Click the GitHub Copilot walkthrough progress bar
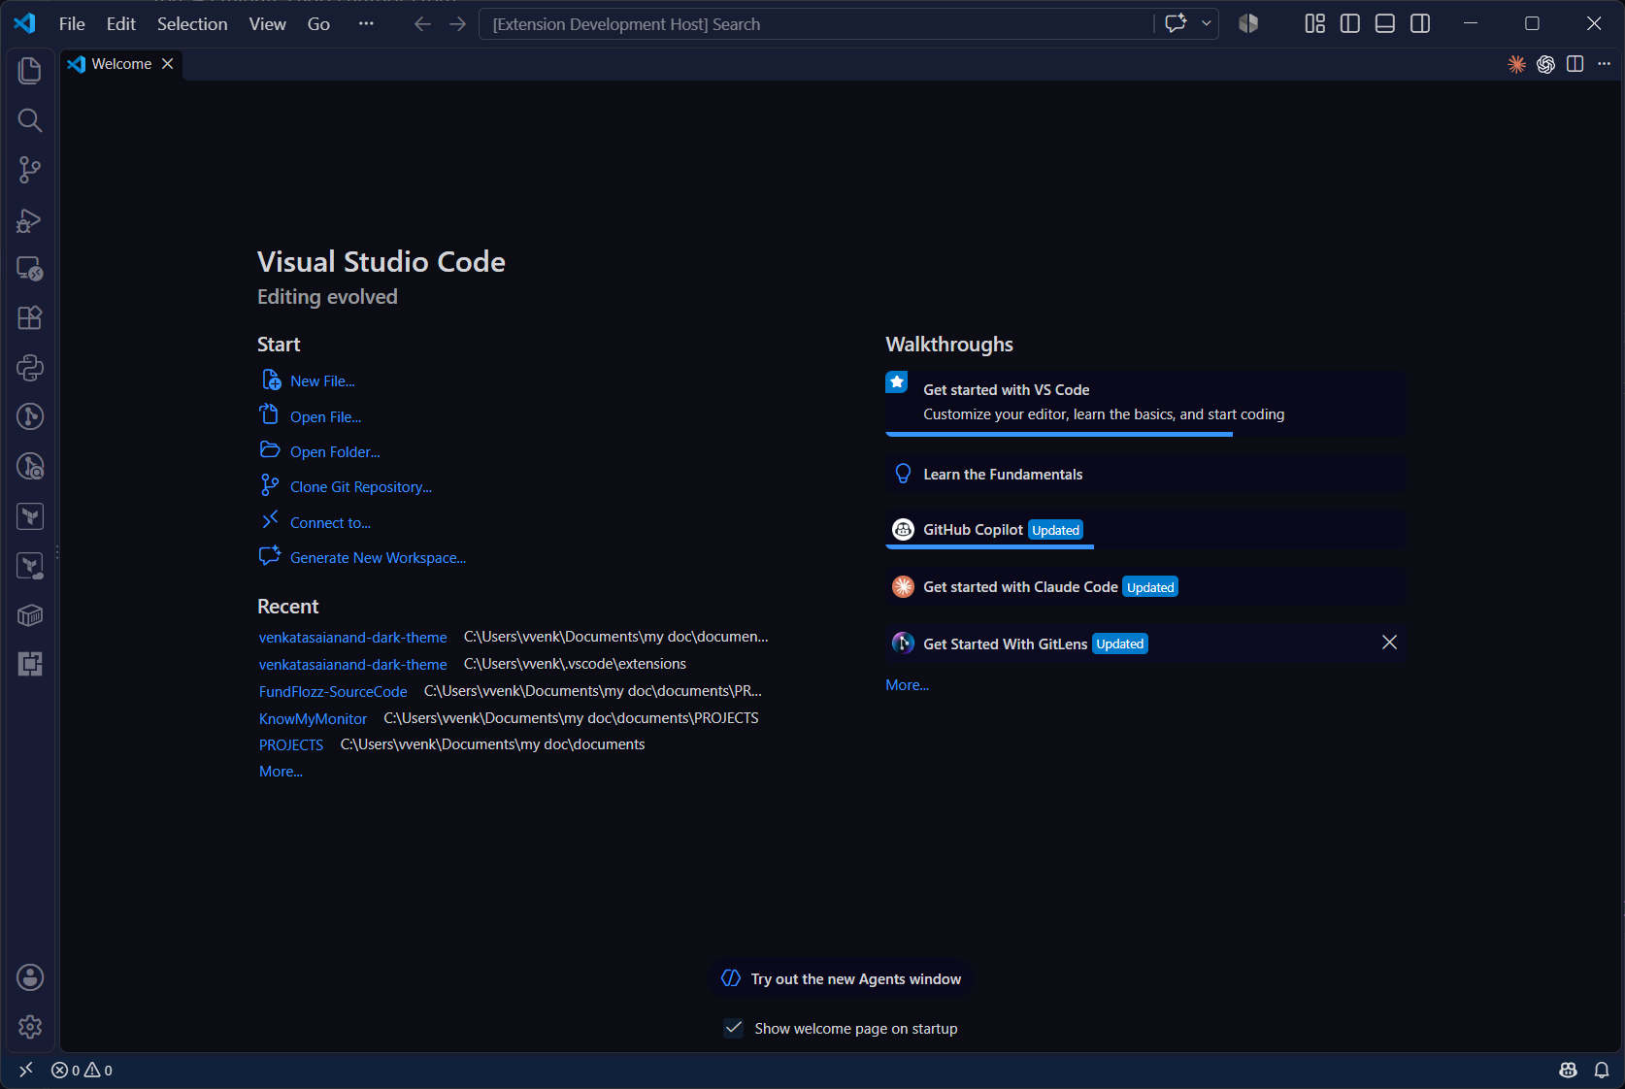 click(989, 547)
